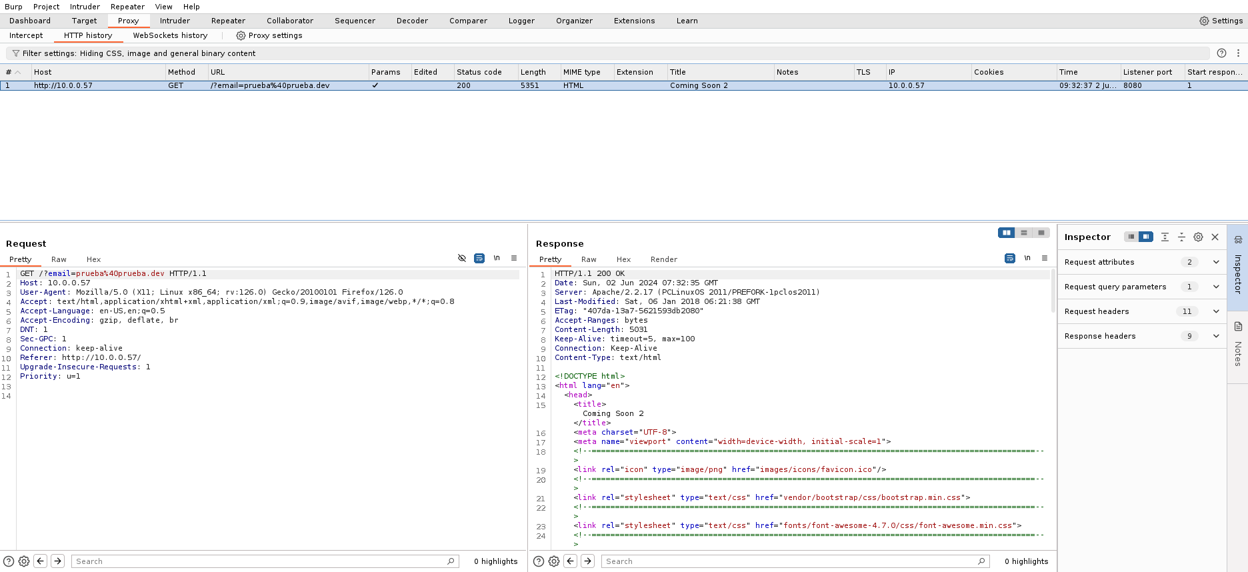
Task: Click Inspector expand all sections icon
Action: (1165, 237)
